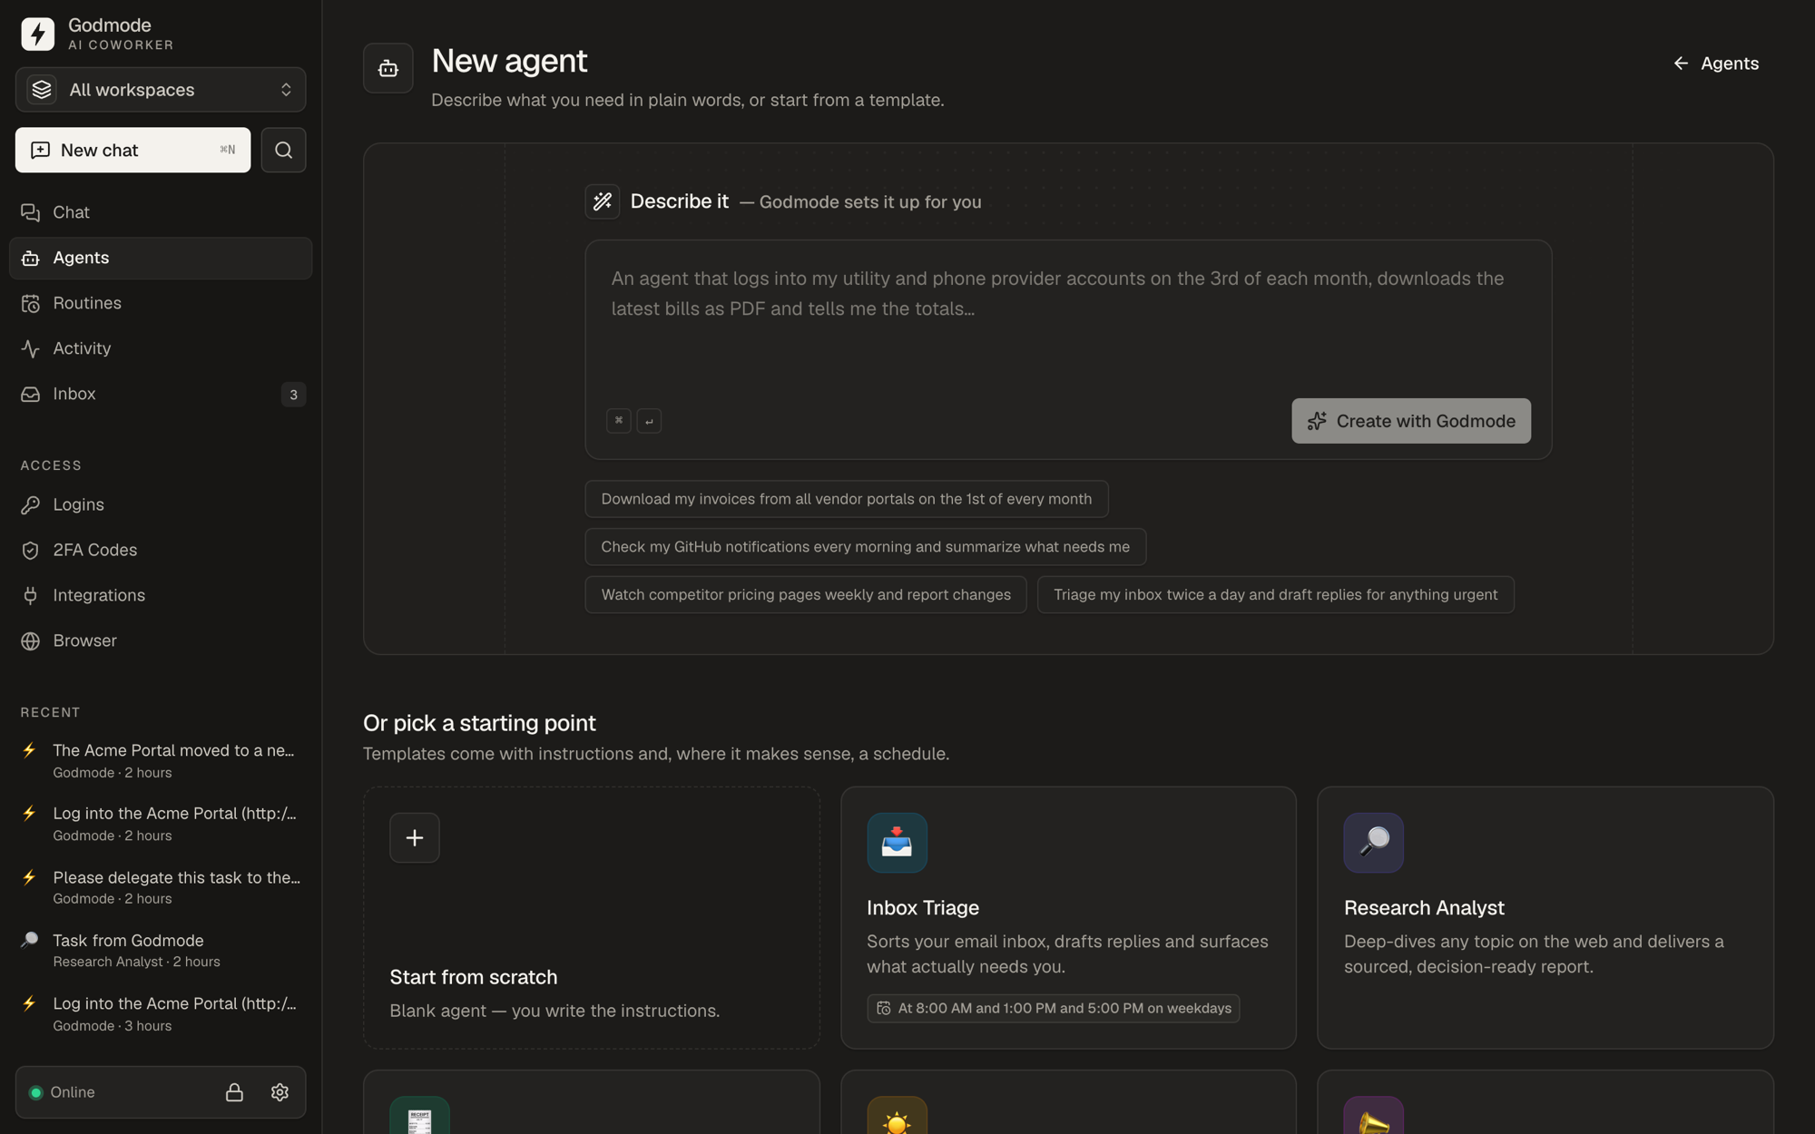Open the Chat section
This screenshot has width=1815, height=1134.
(161, 212)
